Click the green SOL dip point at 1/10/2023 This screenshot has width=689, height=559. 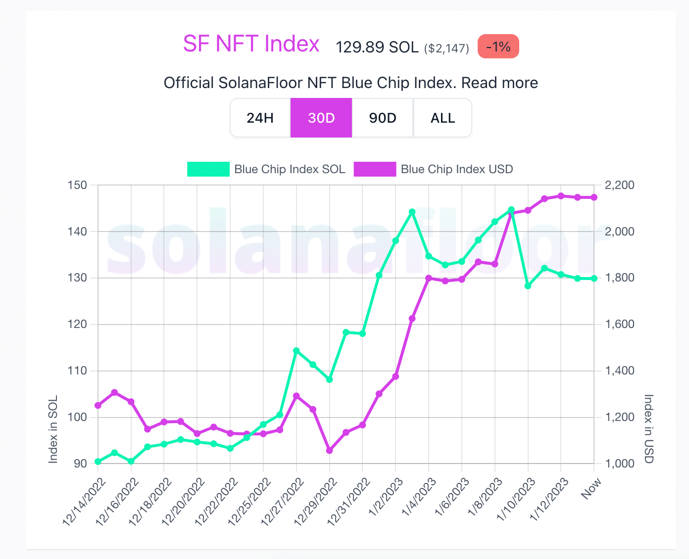coord(528,286)
